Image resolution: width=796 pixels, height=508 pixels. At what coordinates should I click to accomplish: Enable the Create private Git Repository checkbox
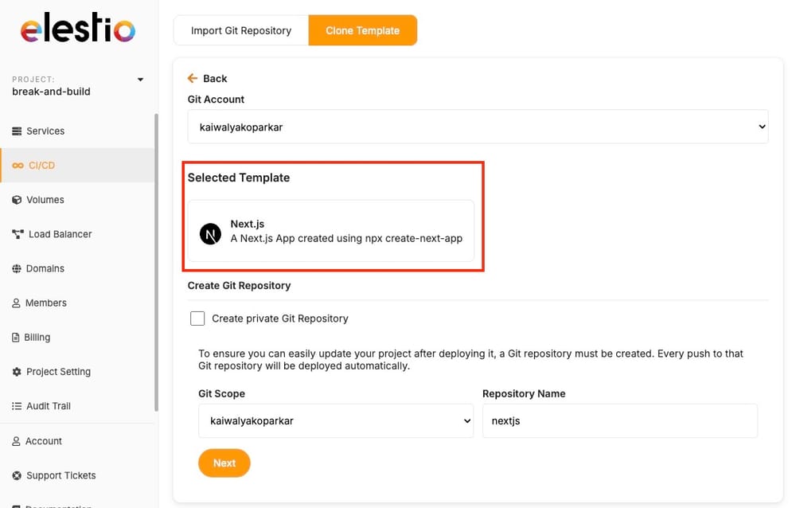tap(197, 318)
